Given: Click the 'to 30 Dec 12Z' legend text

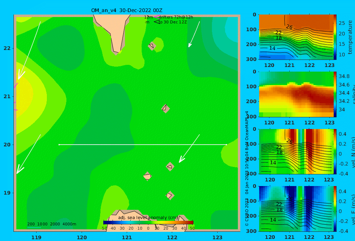Looking at the screenshot, I should [x=173, y=22].
